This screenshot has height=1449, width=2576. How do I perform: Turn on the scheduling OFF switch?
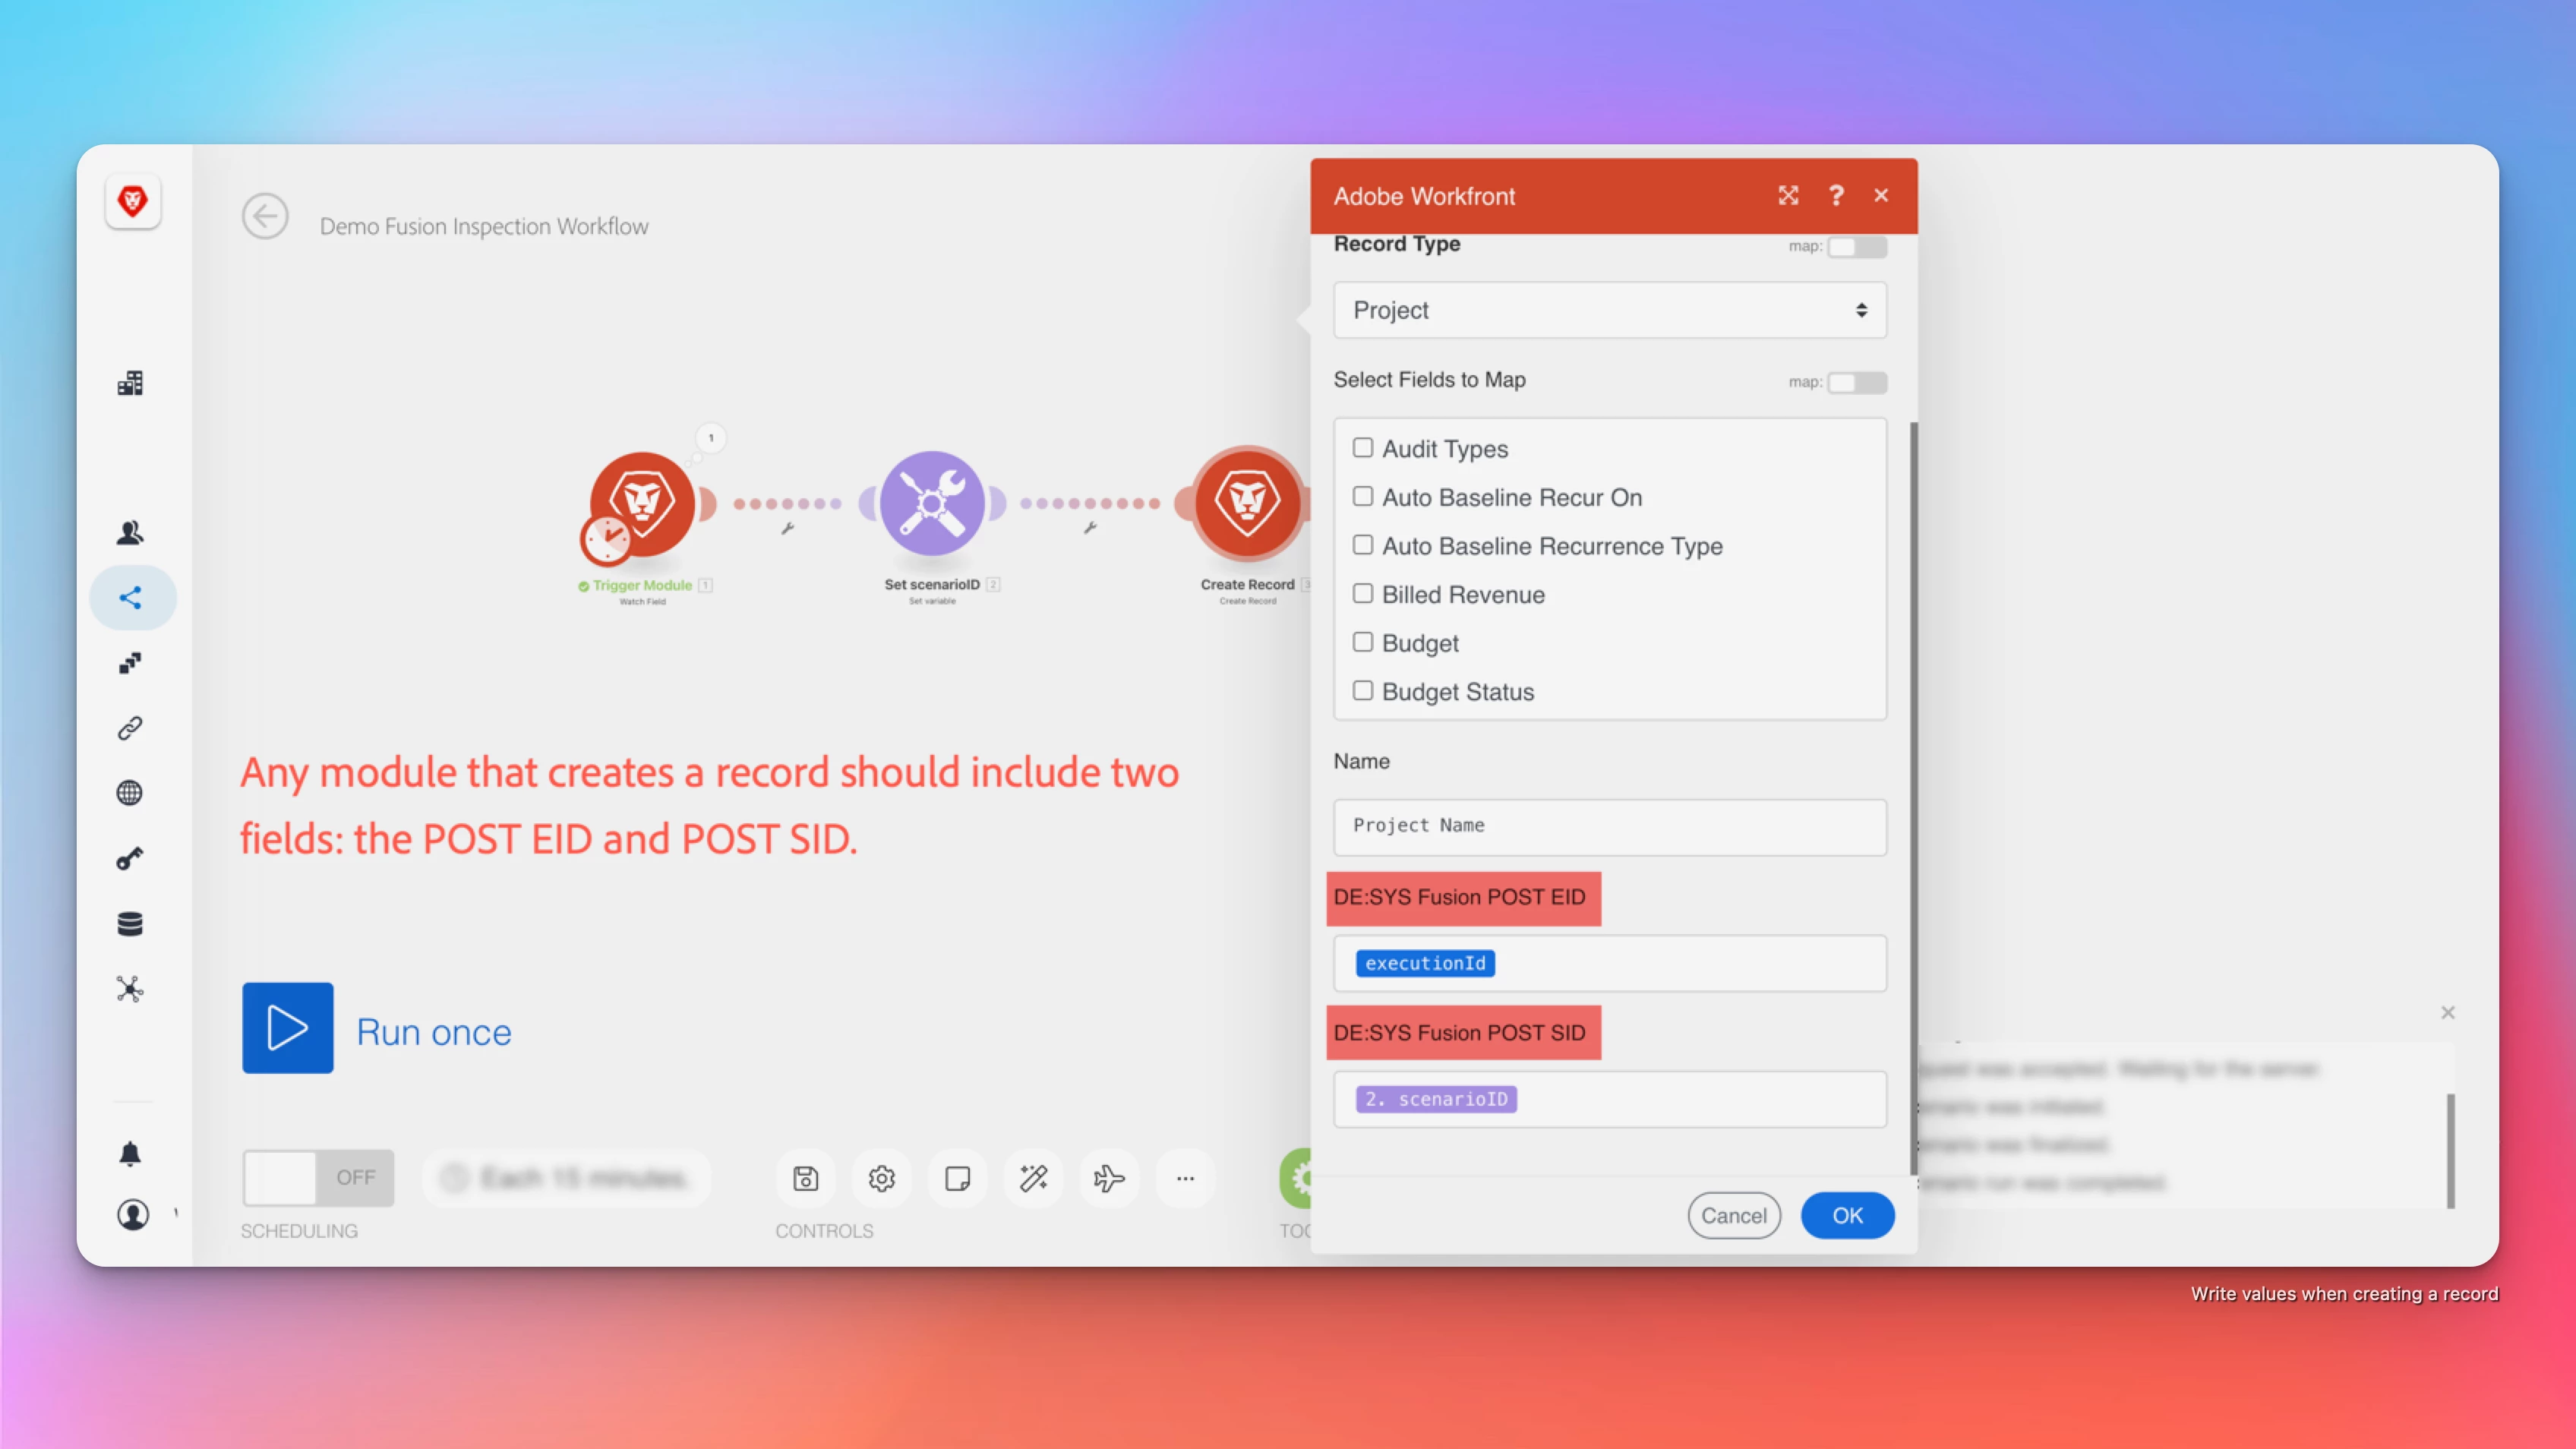pos(318,1178)
